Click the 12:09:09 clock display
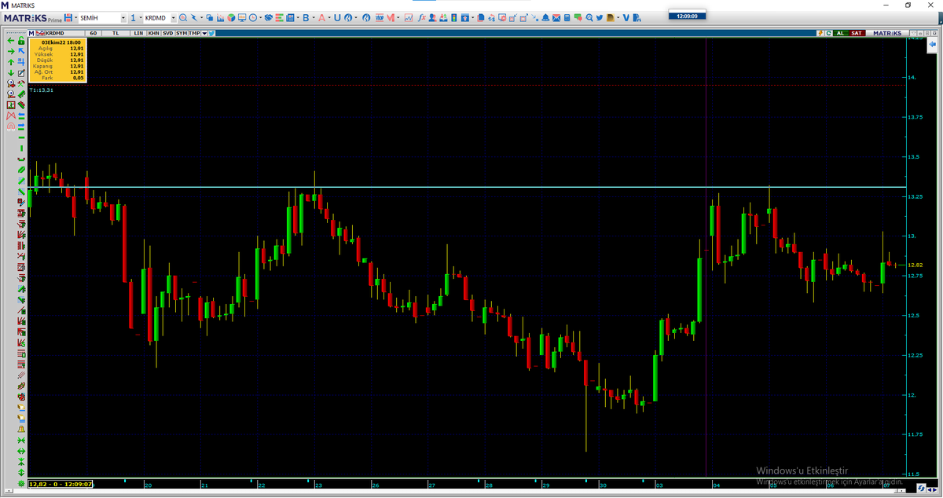The image size is (943, 498). coord(686,16)
